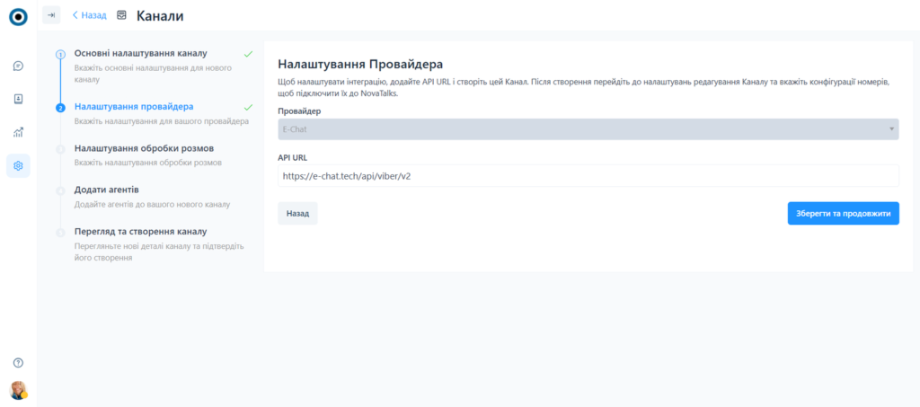
Task: Select step Перегляд та створення каналу
Action: (142, 231)
